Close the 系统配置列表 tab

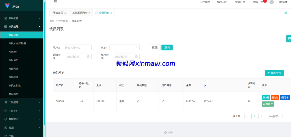pyautogui.click(x=89, y=13)
